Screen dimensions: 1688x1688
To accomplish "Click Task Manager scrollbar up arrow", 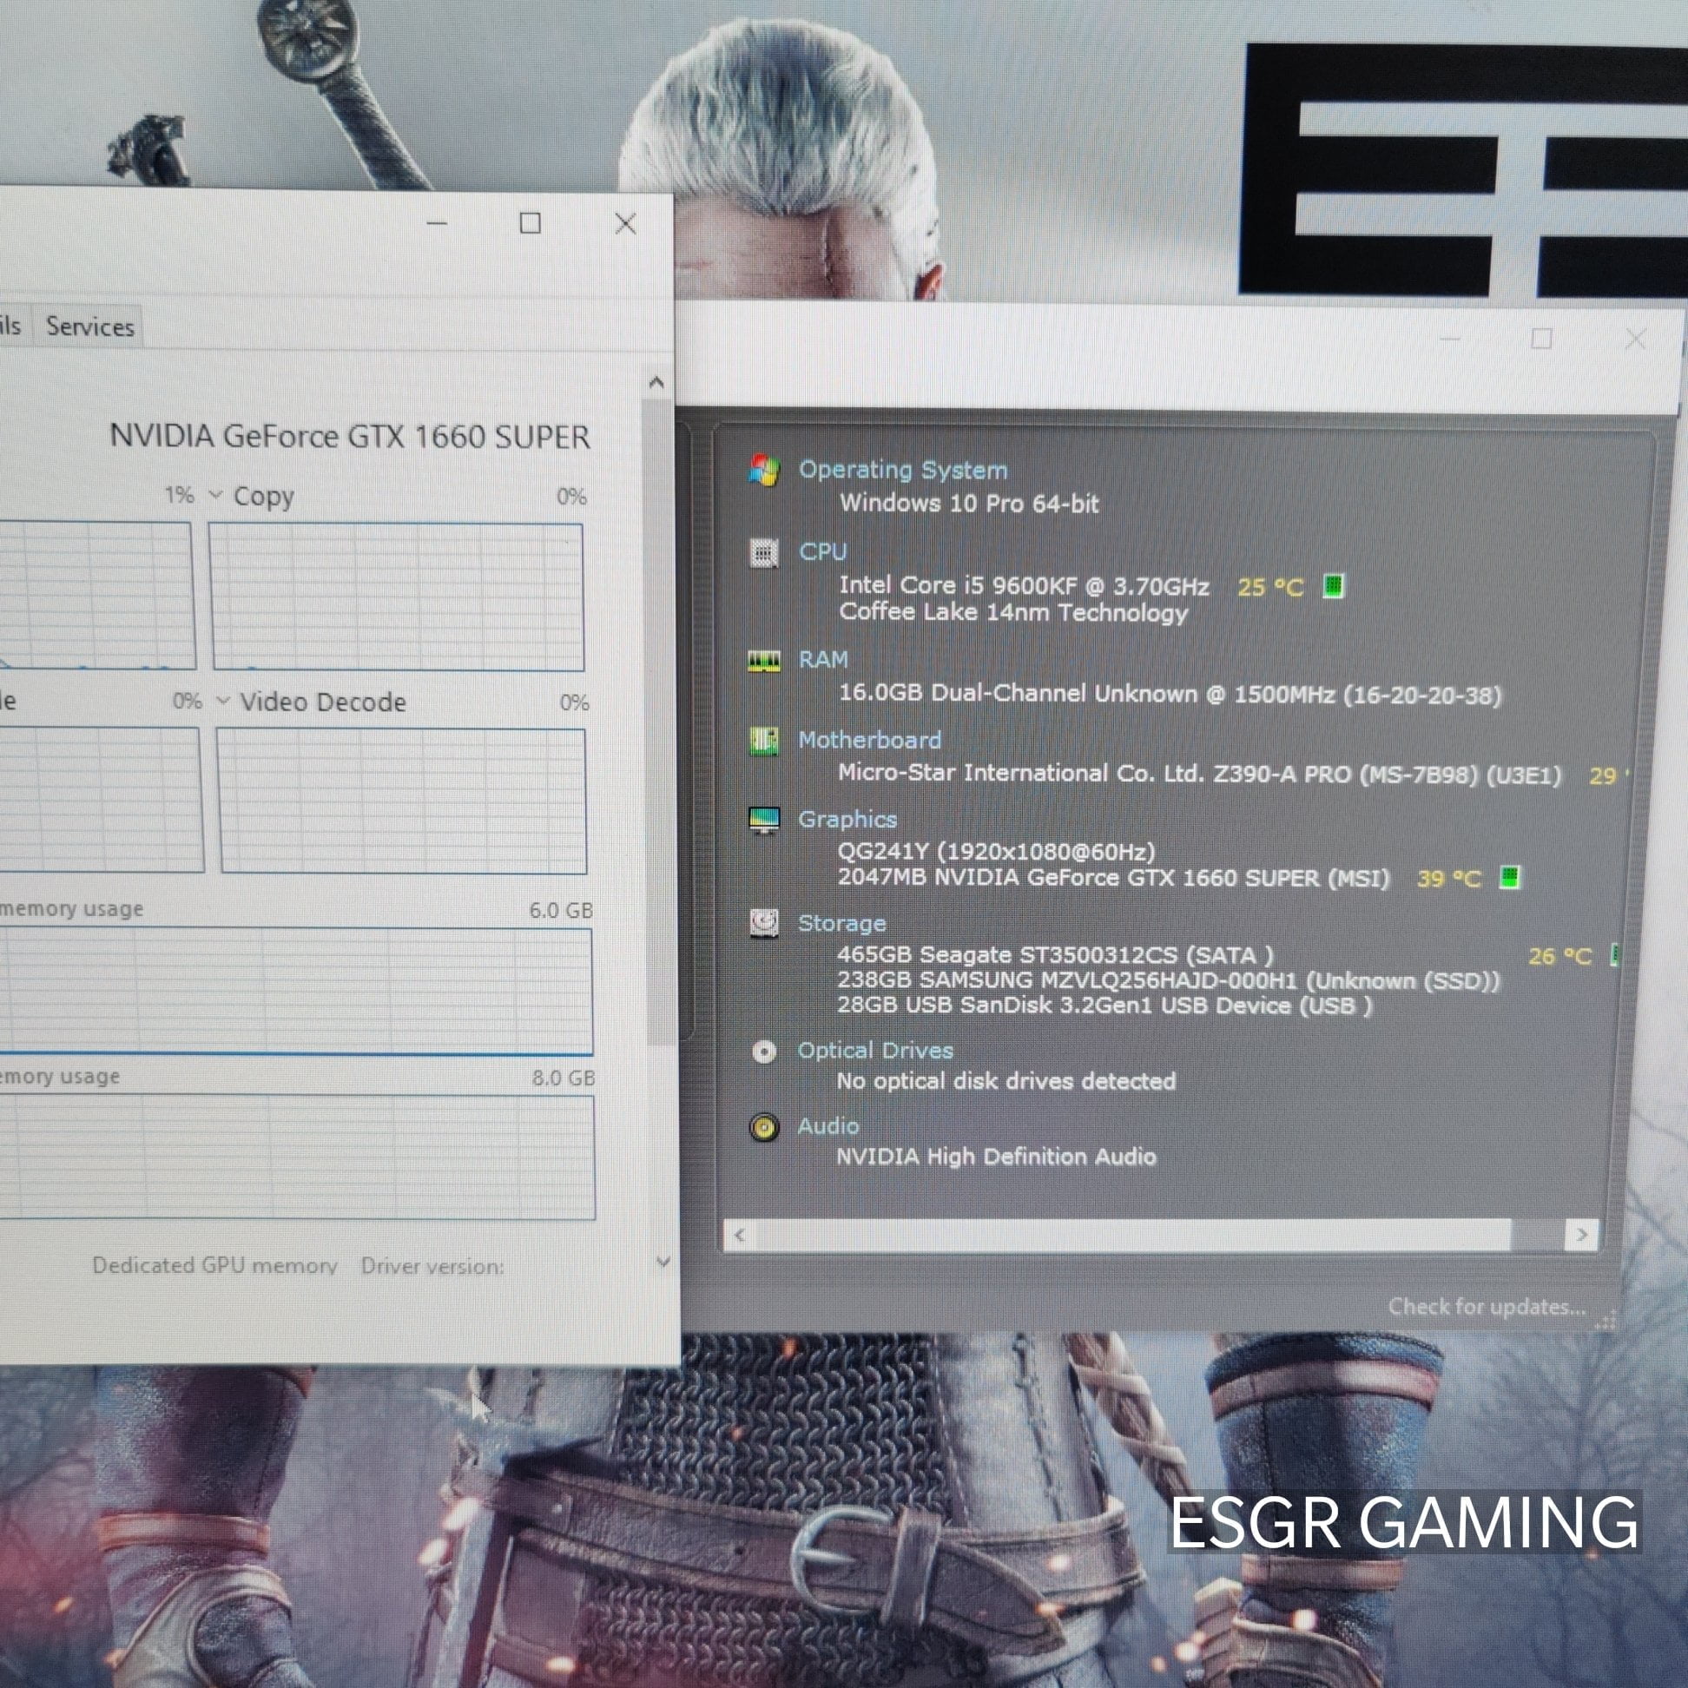I will 657,383.
